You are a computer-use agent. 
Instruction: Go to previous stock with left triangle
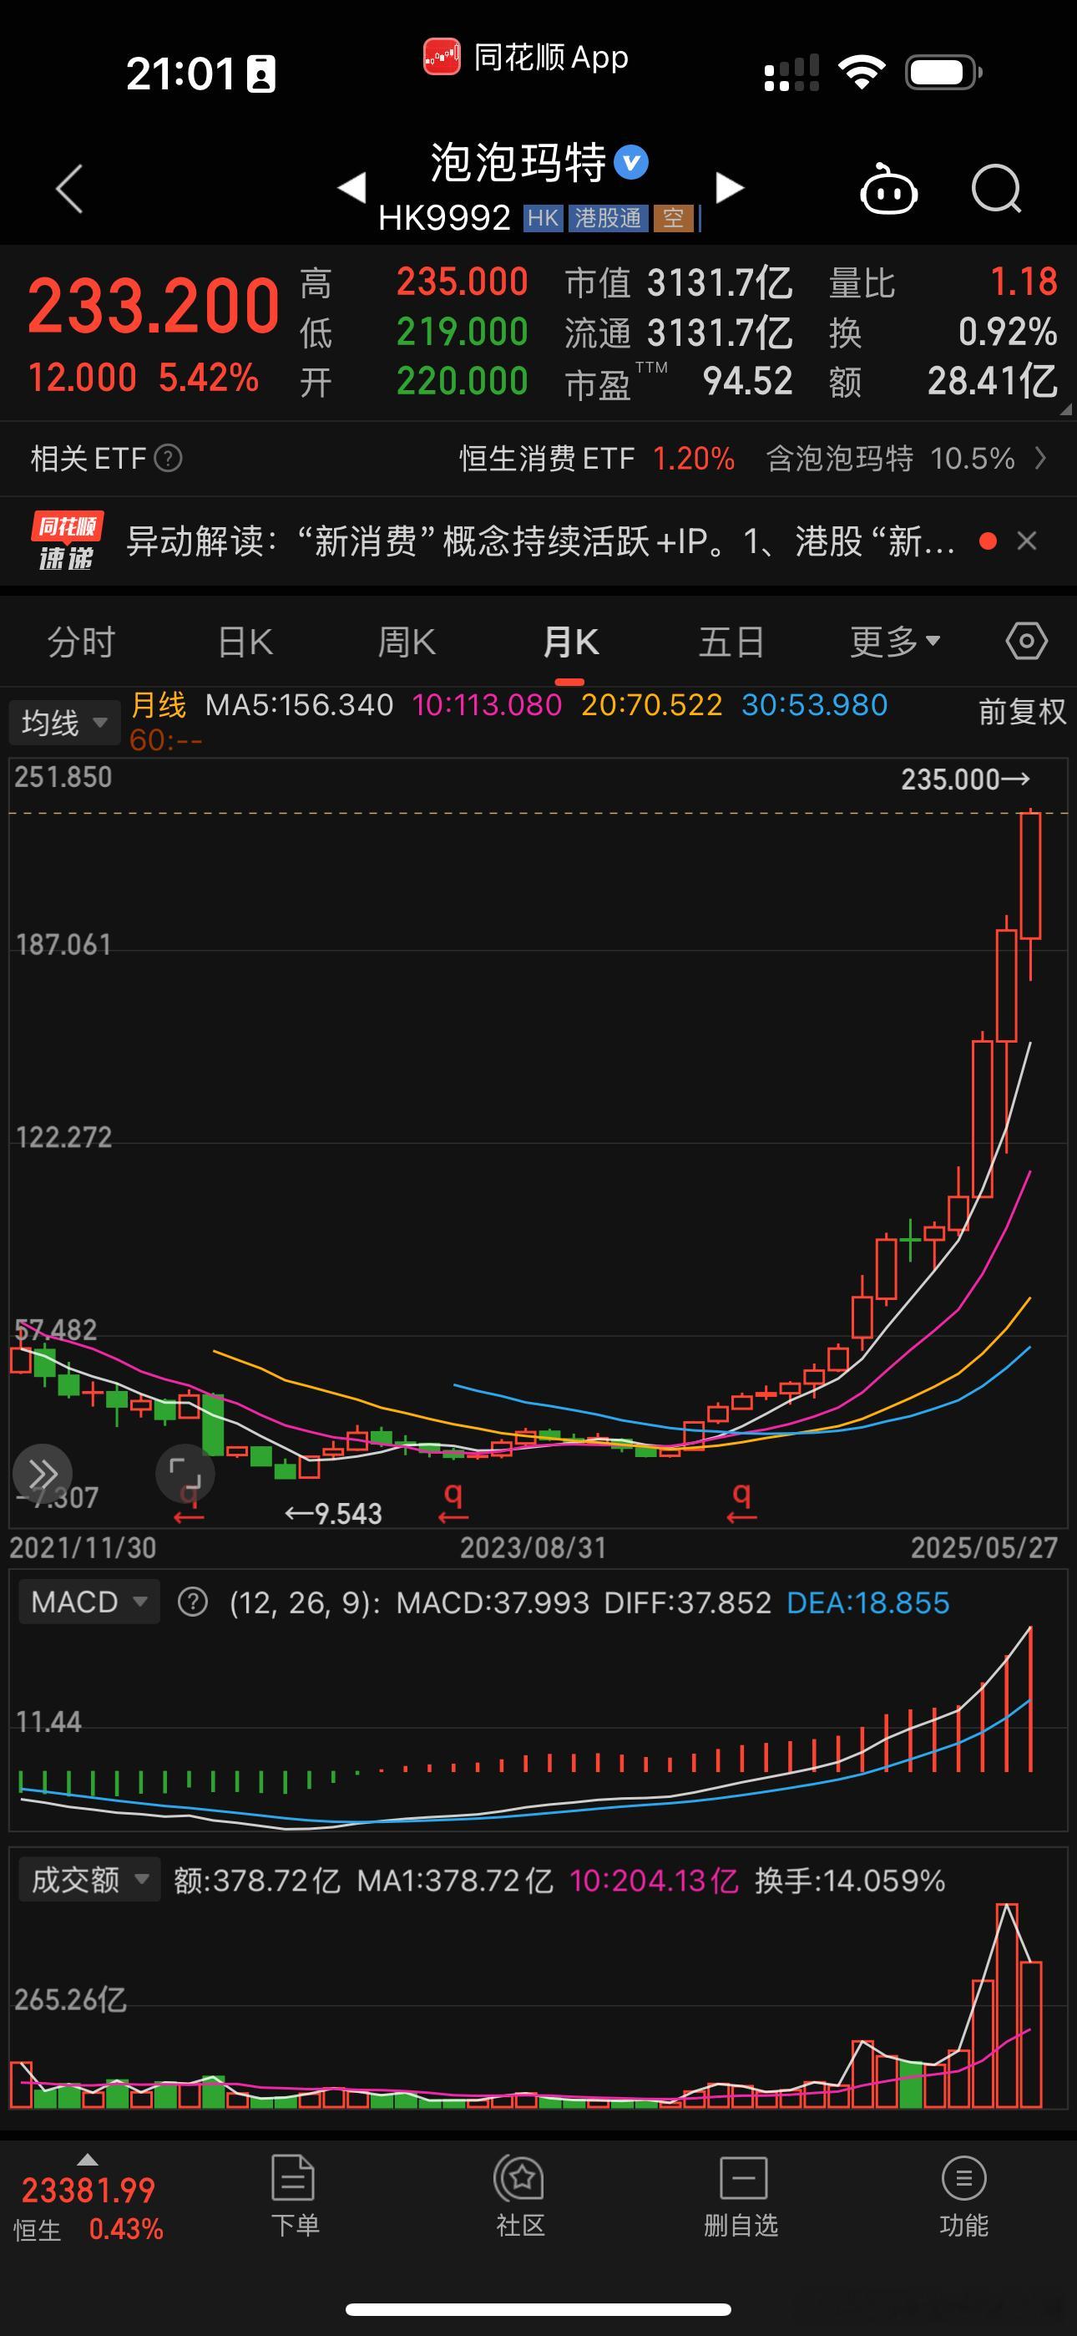(351, 188)
